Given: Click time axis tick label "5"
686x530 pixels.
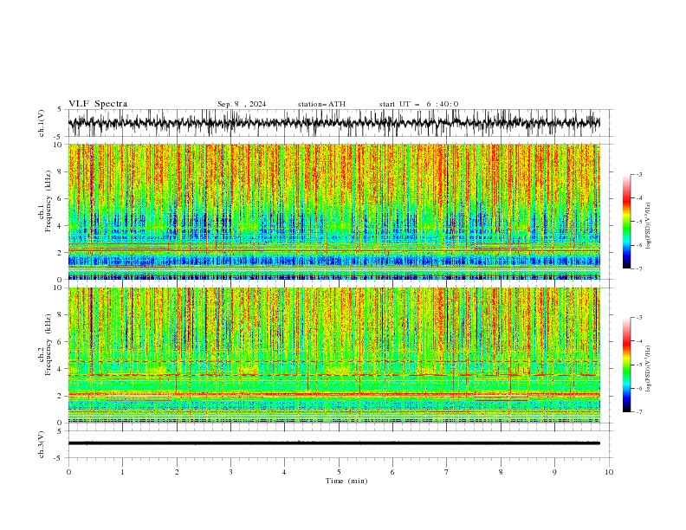Looking at the screenshot, I should point(339,472).
